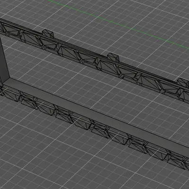Select the middle block atop the upper rail
This screenshot has width=189, height=189.
click(113, 57)
